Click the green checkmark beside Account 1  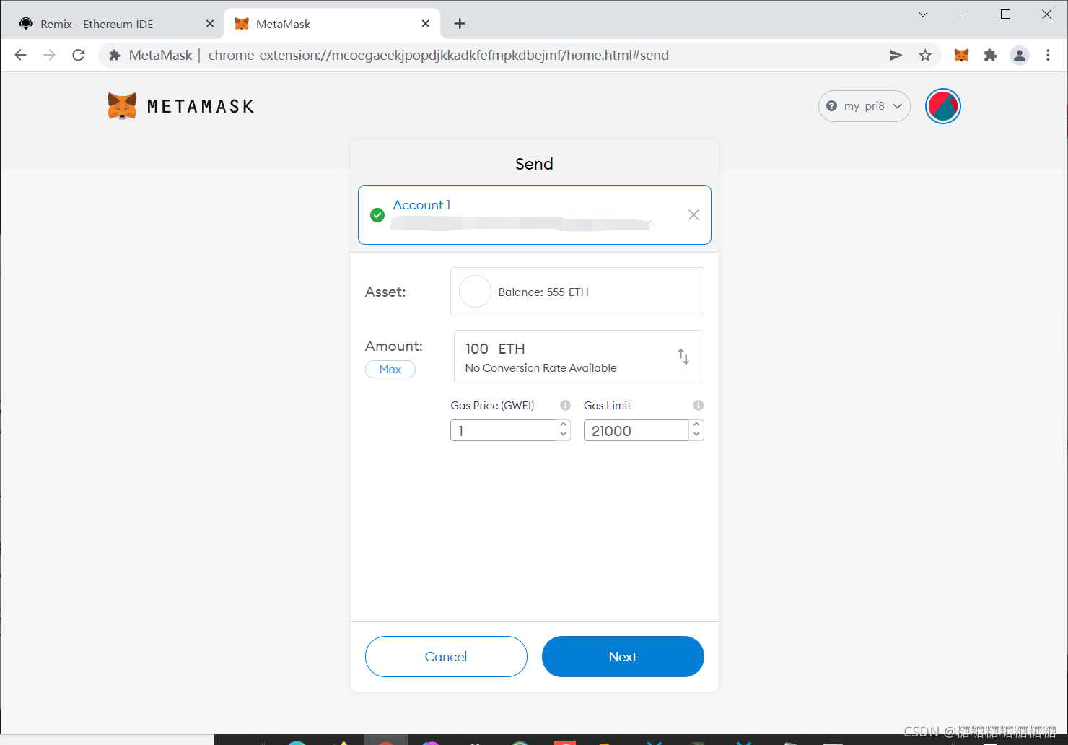pyautogui.click(x=377, y=214)
